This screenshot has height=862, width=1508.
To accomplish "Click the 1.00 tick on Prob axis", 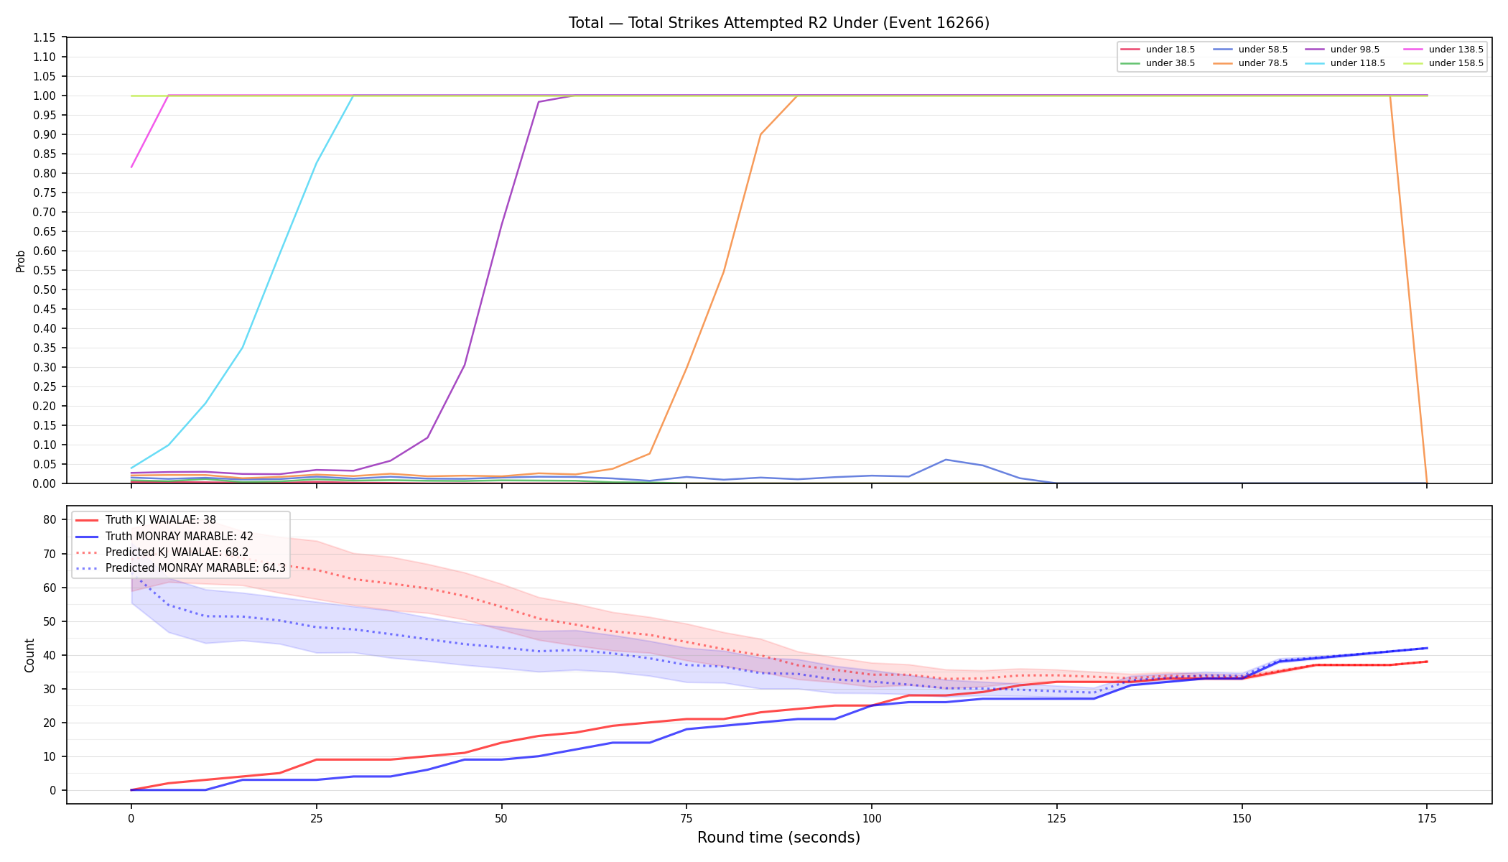I will pyautogui.click(x=45, y=96).
